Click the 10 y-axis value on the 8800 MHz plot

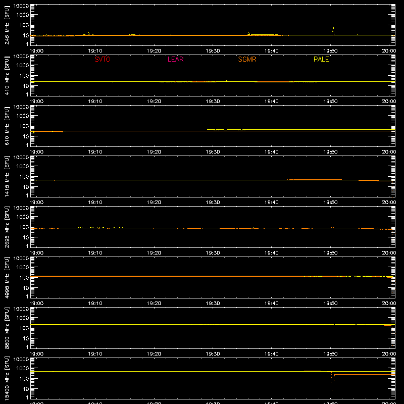[26, 338]
